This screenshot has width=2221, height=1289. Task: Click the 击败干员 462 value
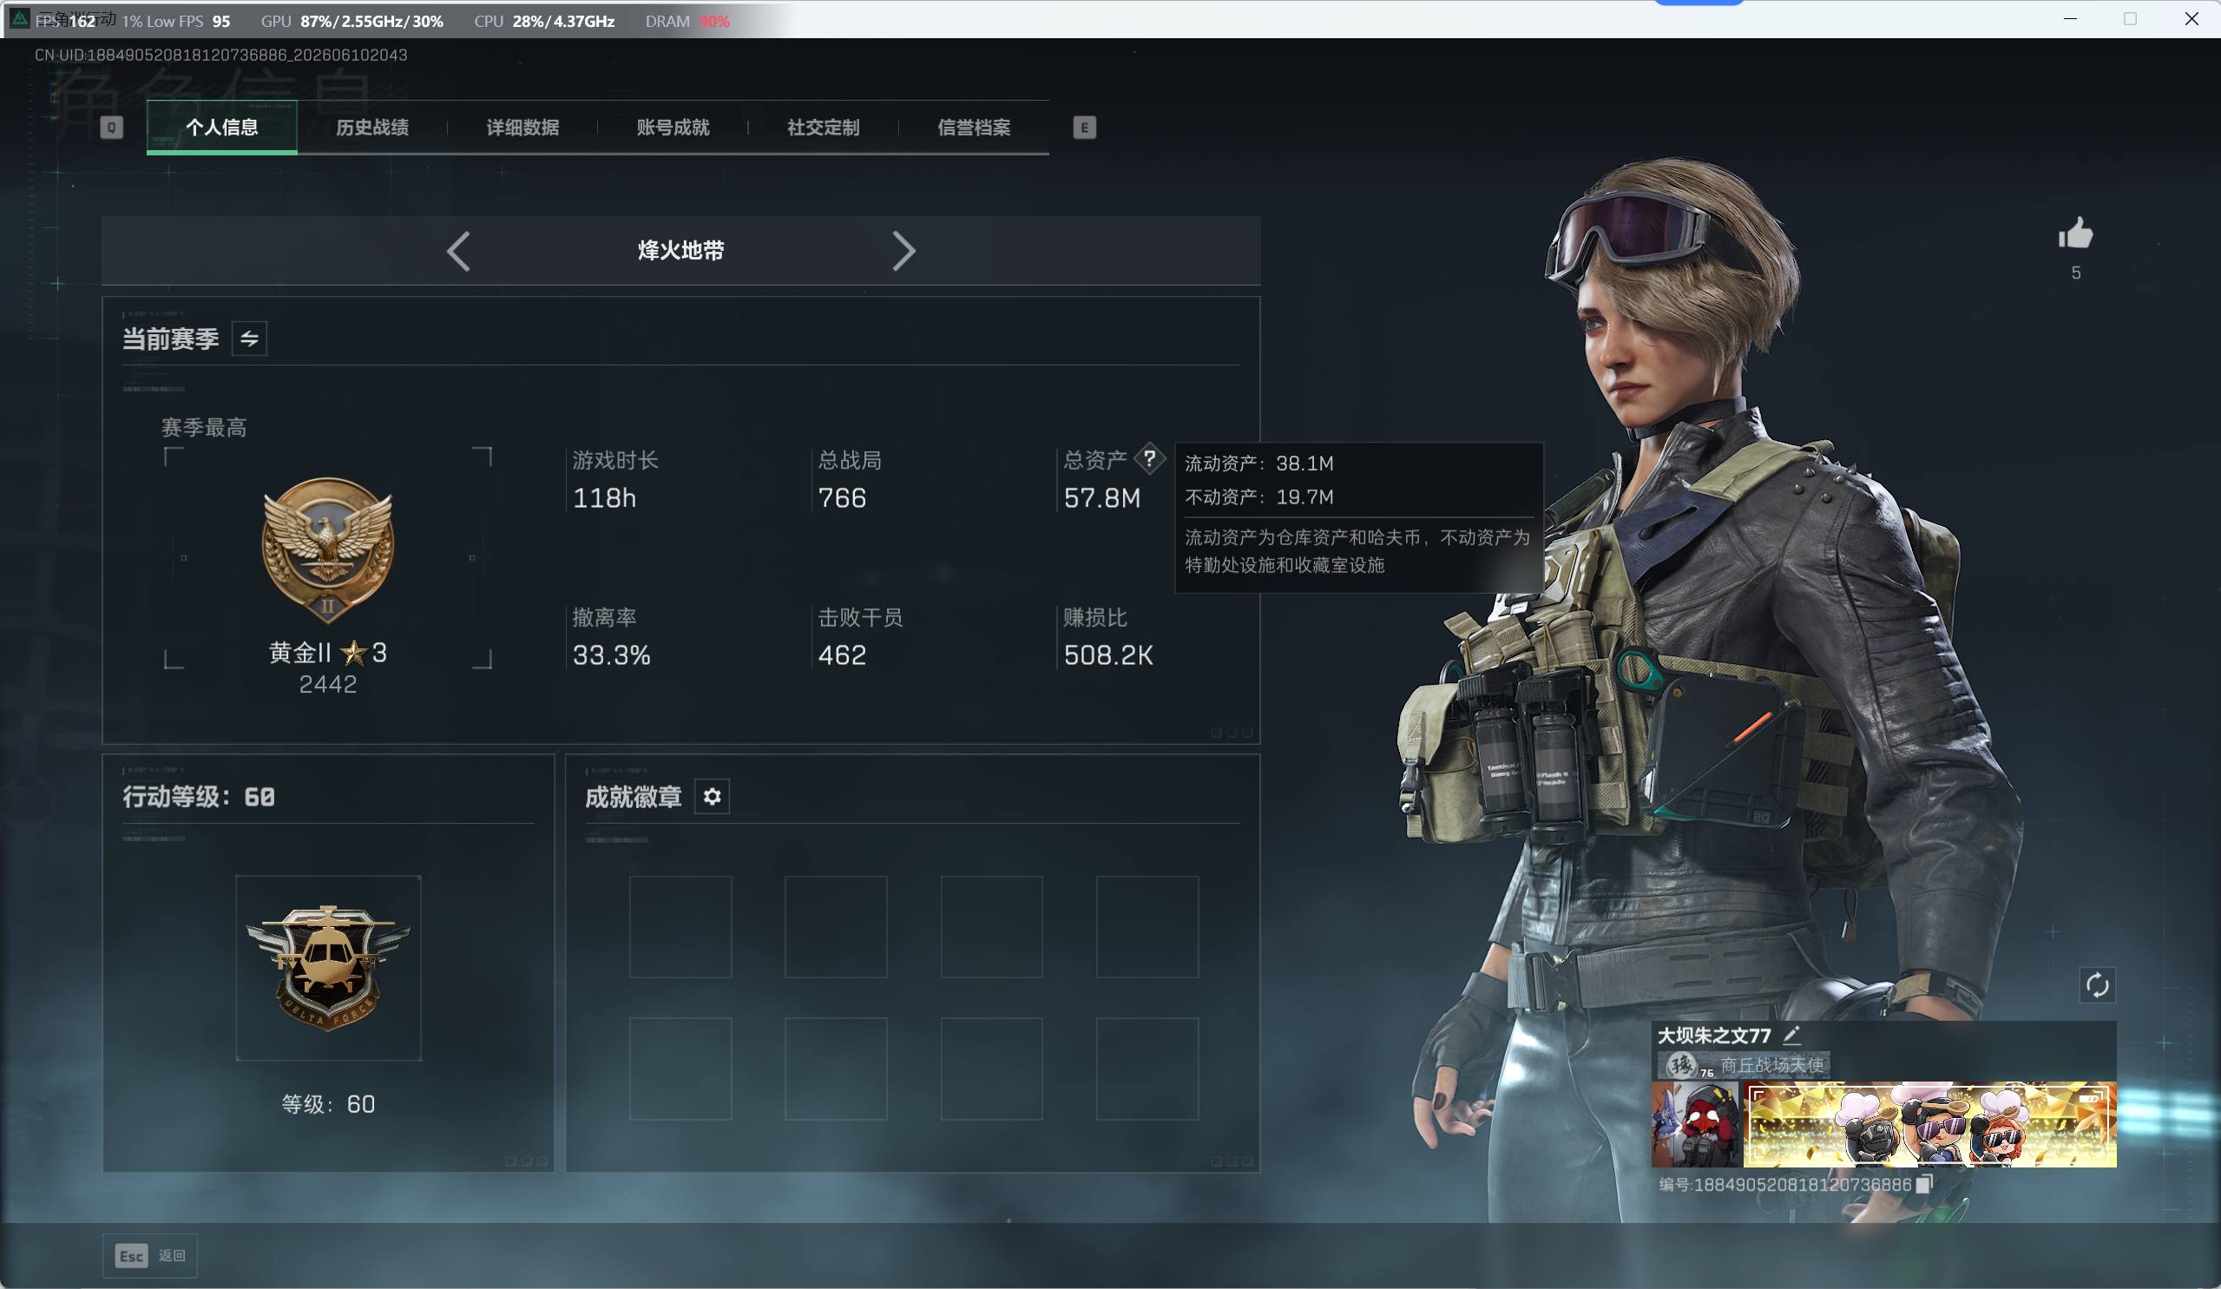pyautogui.click(x=842, y=655)
